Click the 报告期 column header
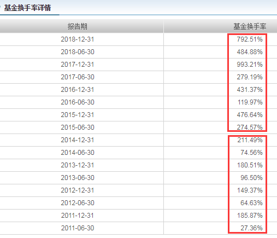277x238 pixels. (x=78, y=26)
